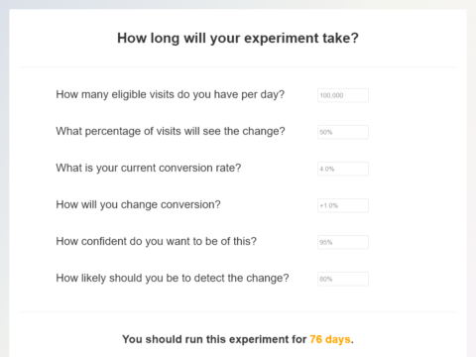This screenshot has width=476, height=357.
Task: Click the orange '76 days' result
Action: click(330, 339)
